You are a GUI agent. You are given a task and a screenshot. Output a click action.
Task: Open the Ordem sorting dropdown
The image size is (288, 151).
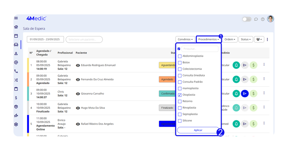point(230,40)
